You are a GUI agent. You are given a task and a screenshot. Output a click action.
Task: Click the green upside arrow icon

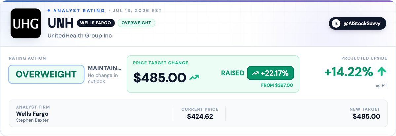coord(382,72)
